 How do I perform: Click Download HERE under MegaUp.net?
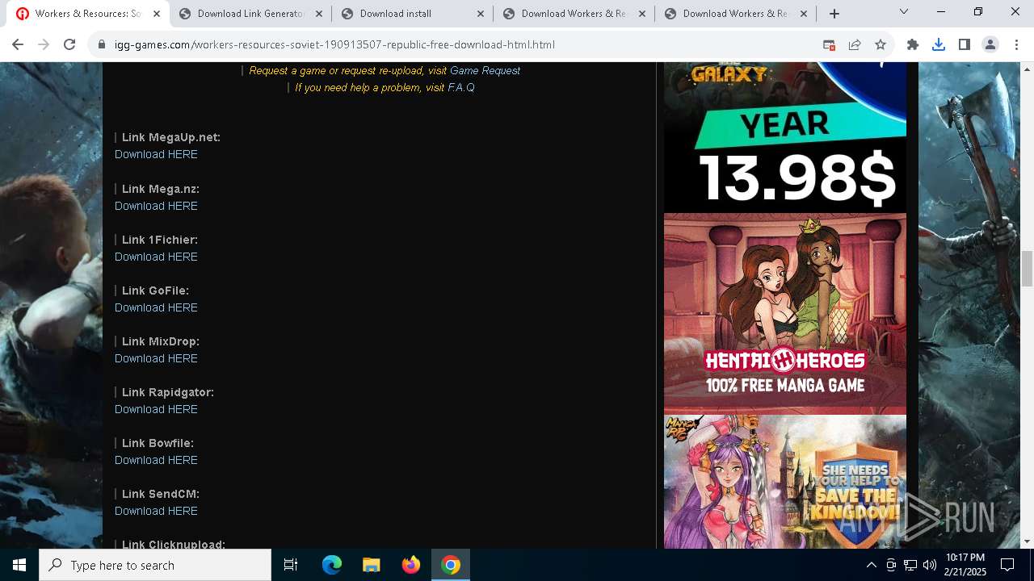tap(156, 154)
